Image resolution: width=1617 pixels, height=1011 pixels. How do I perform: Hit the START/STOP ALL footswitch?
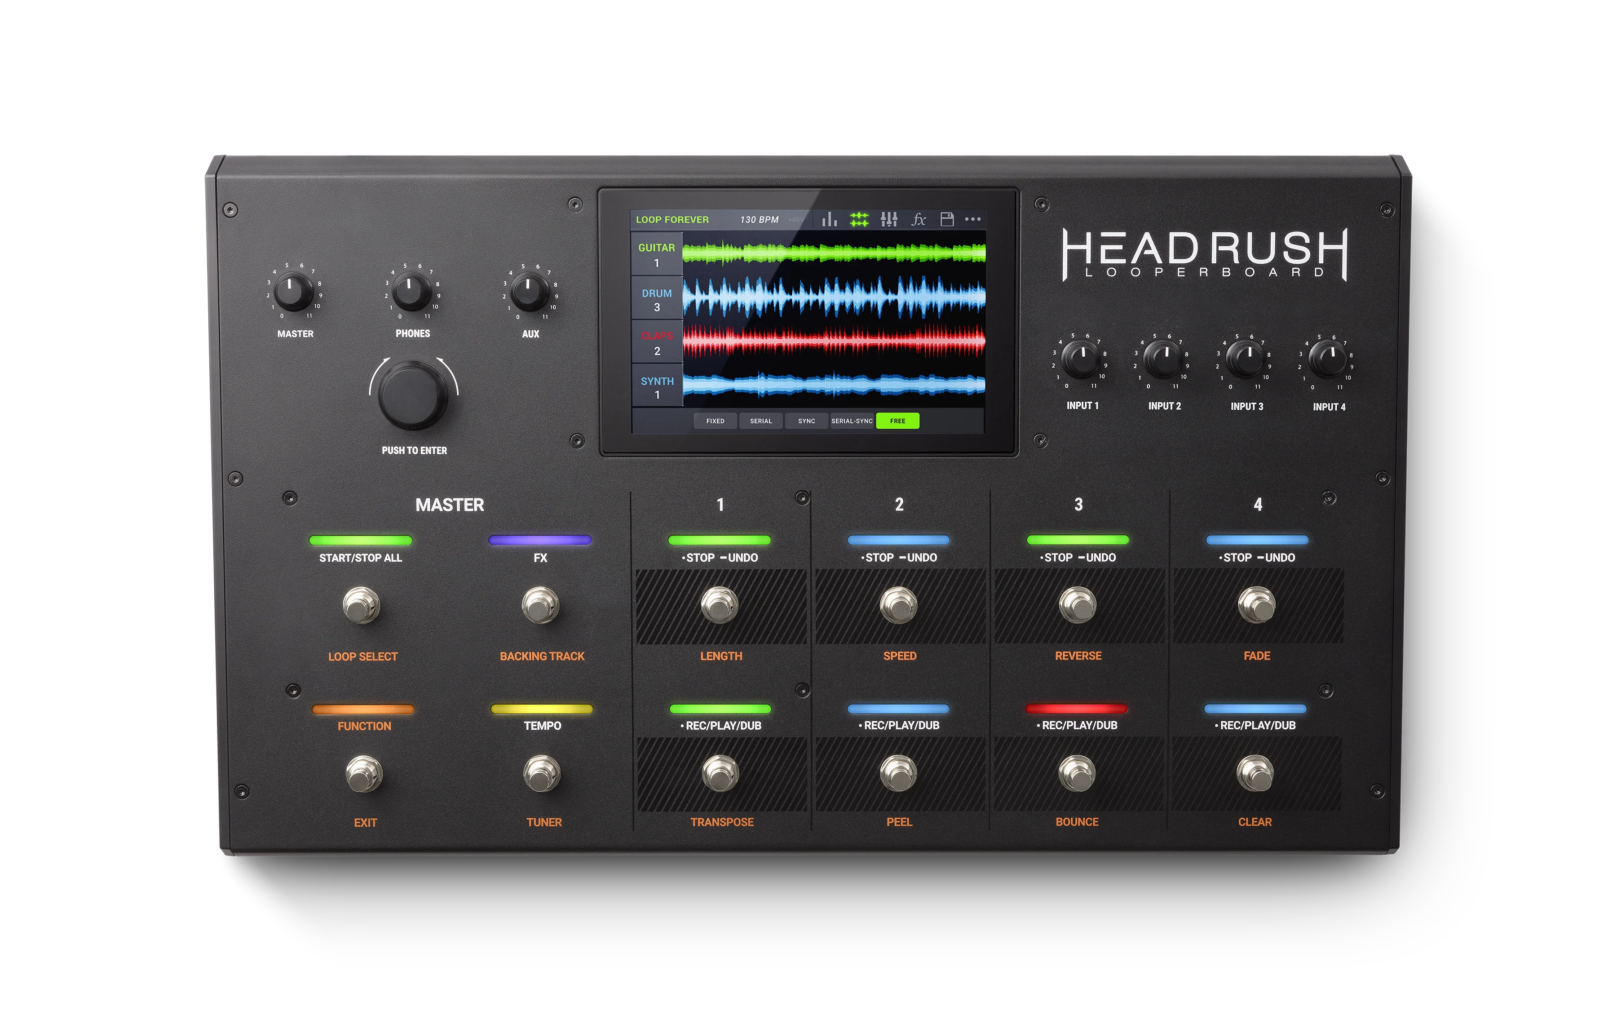[361, 605]
